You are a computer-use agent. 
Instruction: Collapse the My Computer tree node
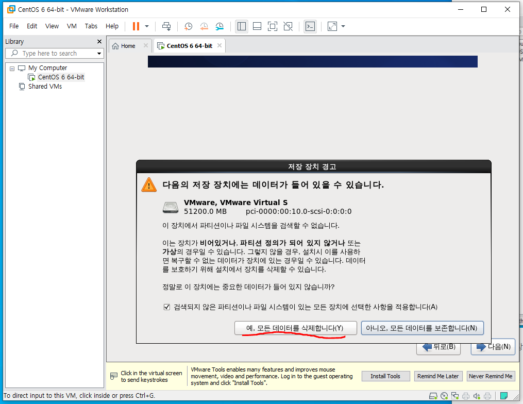[12, 69]
